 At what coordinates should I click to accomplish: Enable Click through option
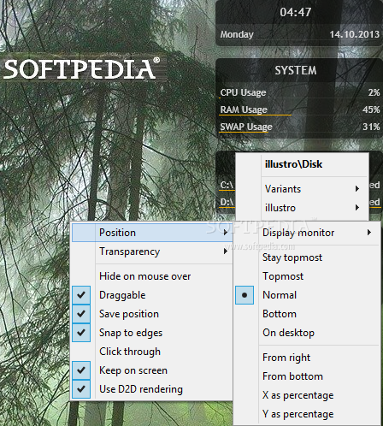(151, 352)
